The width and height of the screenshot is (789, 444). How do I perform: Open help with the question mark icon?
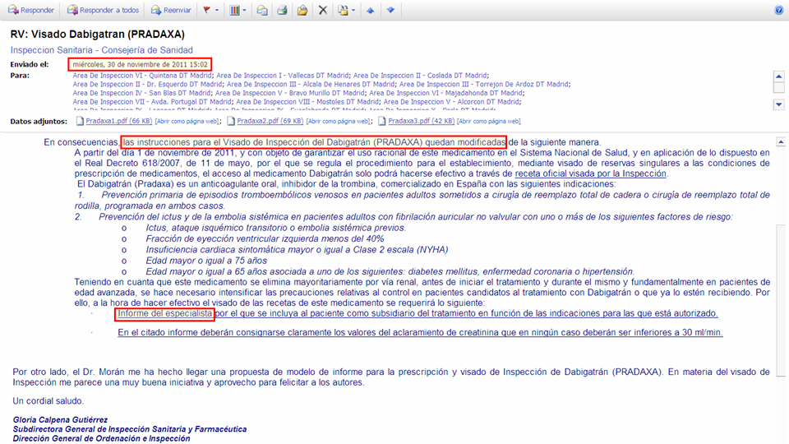coord(778,10)
